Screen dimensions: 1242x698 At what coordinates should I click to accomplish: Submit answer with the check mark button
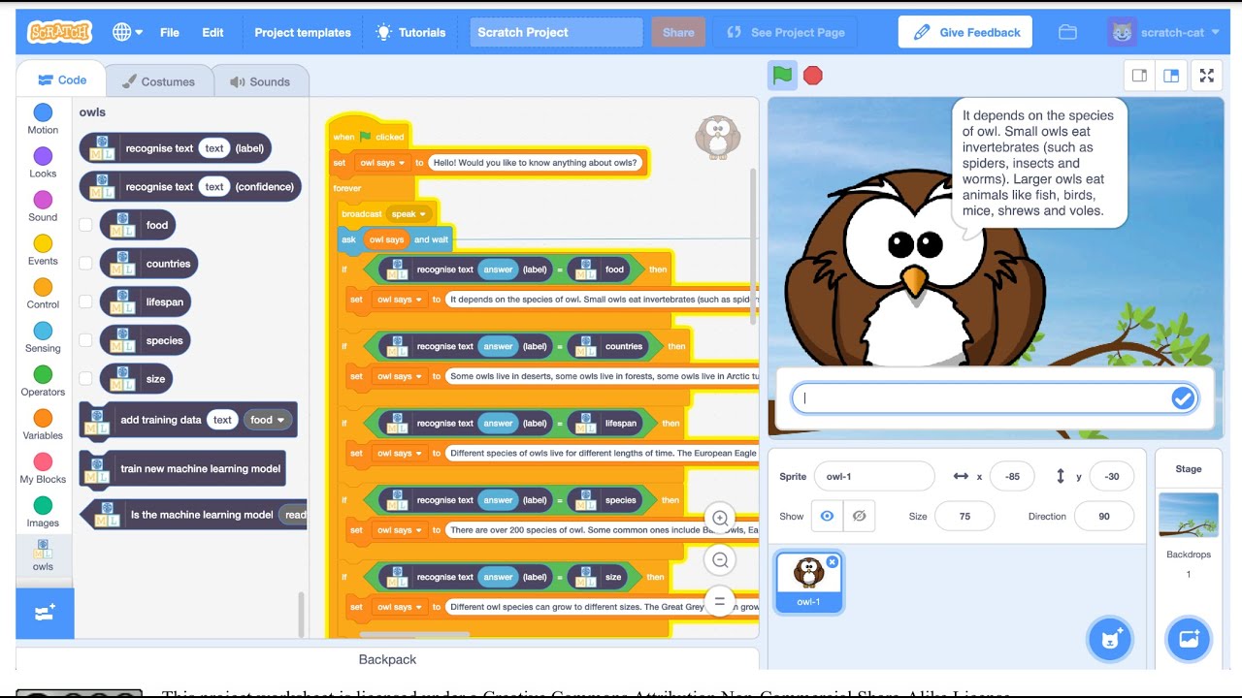(x=1183, y=397)
